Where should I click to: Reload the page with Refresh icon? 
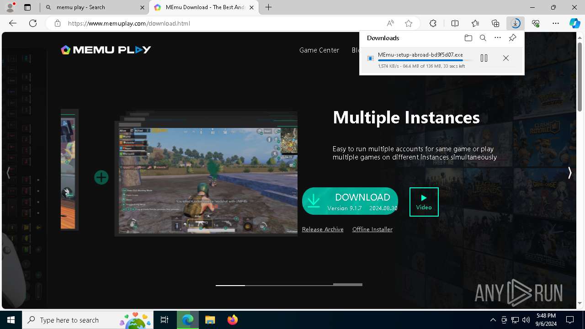tap(33, 23)
